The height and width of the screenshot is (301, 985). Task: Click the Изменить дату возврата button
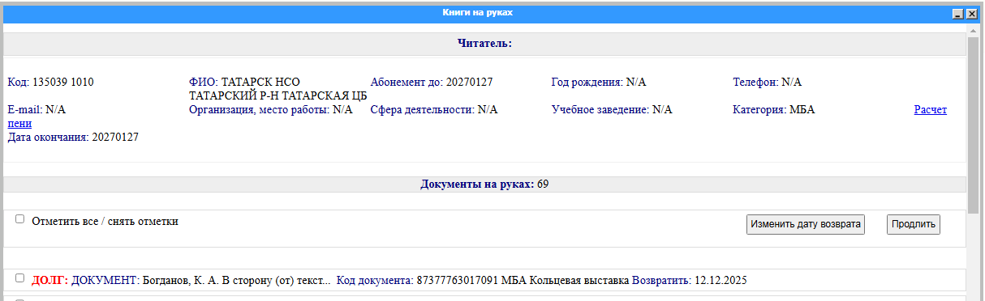(x=806, y=224)
